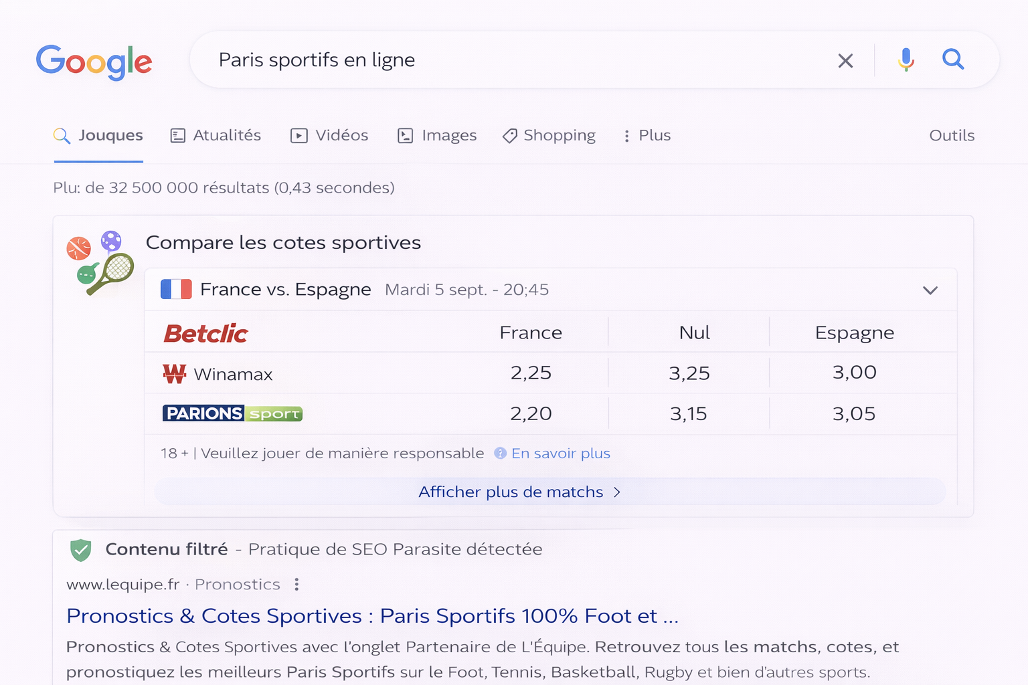Screen dimensions: 1028x685
Task: Click the Parions Sport logo
Action: click(232, 413)
